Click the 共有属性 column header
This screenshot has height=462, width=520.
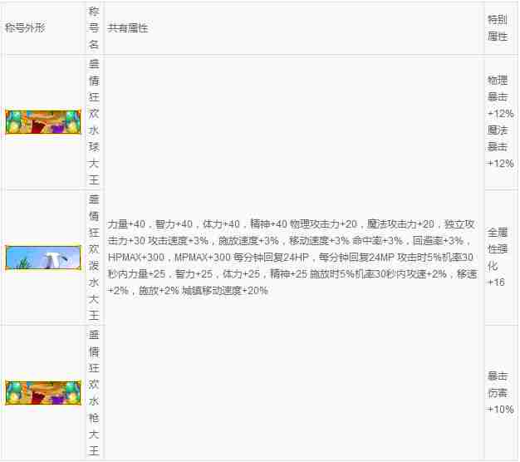coord(128,28)
